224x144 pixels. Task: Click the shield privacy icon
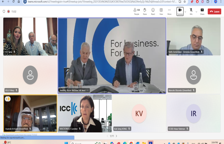[x=4, y=12]
